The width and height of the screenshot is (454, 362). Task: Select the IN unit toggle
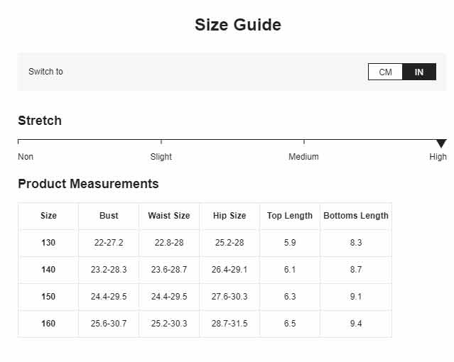point(419,72)
